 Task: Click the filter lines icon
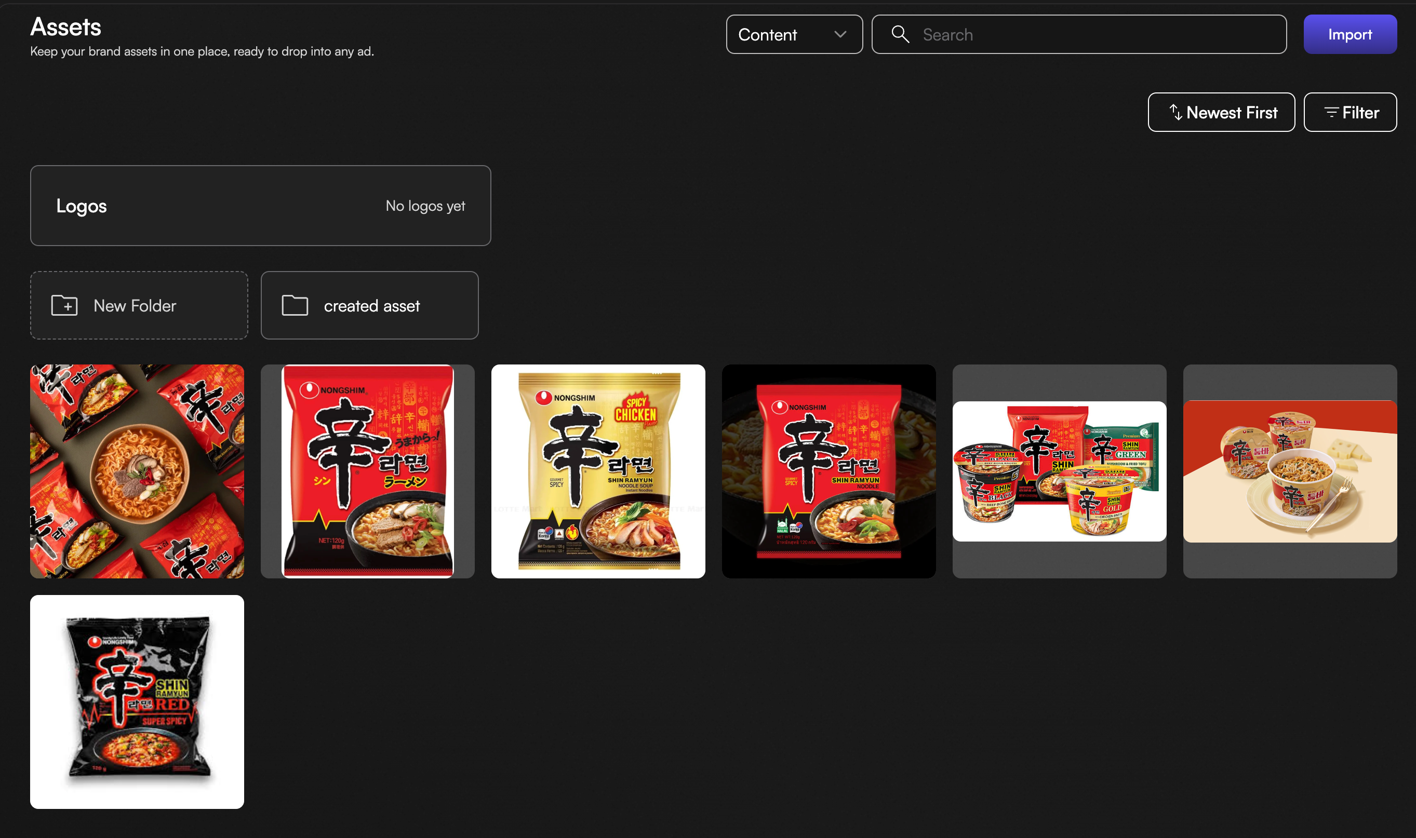[x=1331, y=112]
